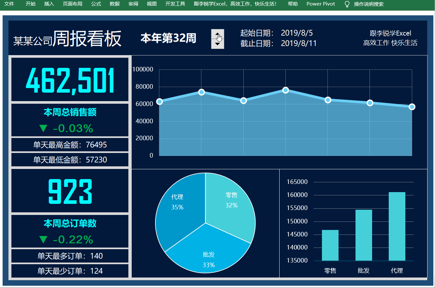The image size is (435, 288).
Task: Switch to the 开始 ribbon tab
Action: click(30, 4)
